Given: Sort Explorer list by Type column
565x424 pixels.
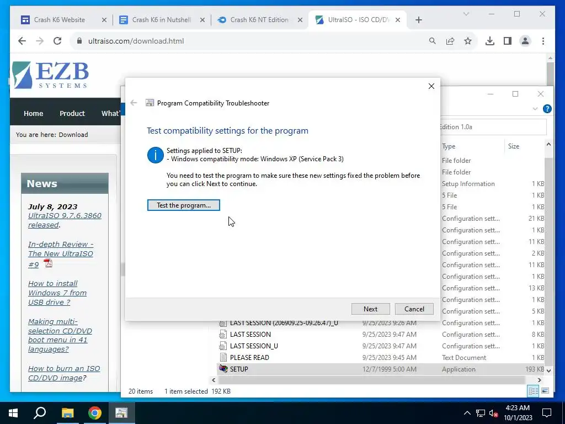Looking at the screenshot, I should (449, 146).
